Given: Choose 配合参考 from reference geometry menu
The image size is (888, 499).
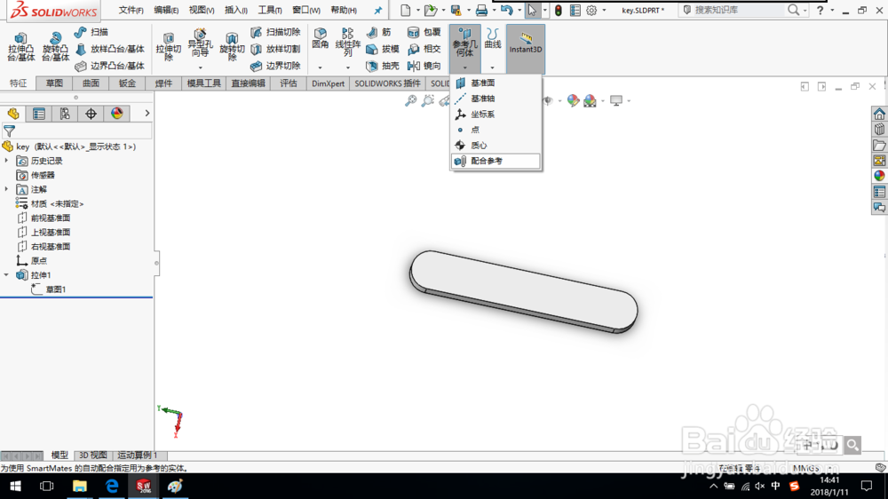Looking at the screenshot, I should pos(496,161).
